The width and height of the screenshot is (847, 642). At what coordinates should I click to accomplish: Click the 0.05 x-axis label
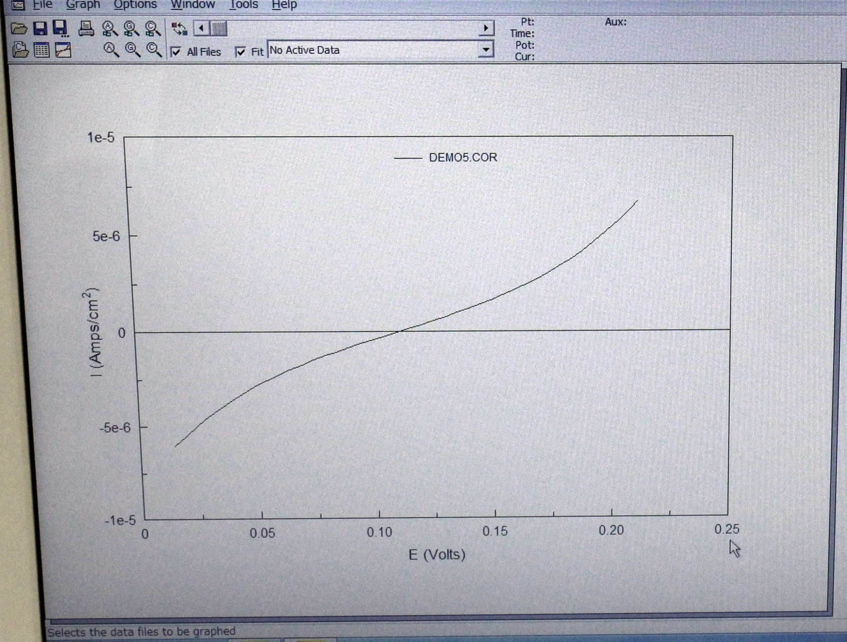[x=262, y=534]
